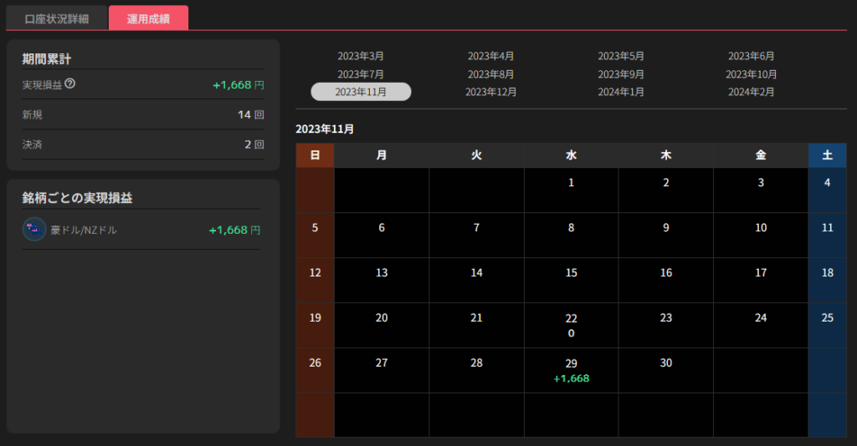The width and height of the screenshot is (857, 446).
Task: Click calendar day 8
Action: (571, 236)
